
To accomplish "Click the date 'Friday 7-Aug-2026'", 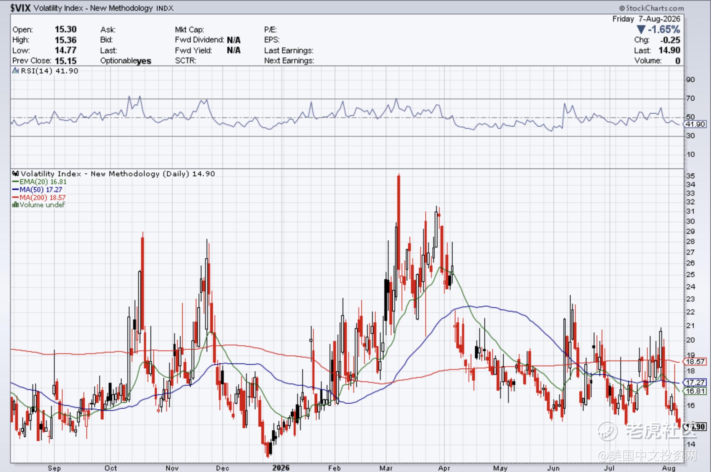I will tap(646, 19).
